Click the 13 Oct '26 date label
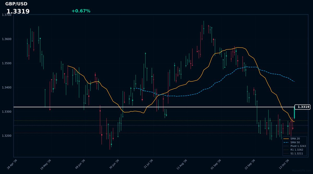Viewport: 313px width, 174px height. point(284,164)
